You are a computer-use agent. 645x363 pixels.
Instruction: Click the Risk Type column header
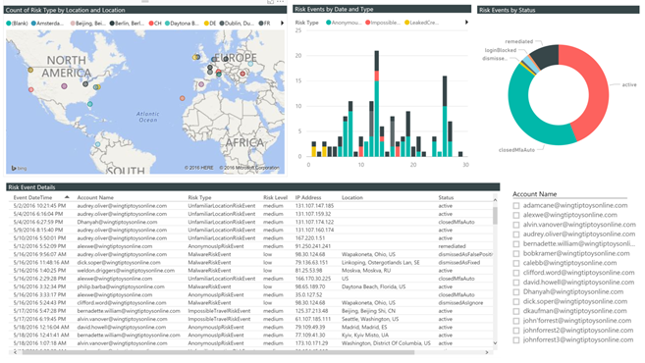pos(199,198)
